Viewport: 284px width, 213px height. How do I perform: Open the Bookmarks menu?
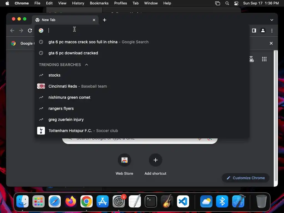[x=99, y=3]
